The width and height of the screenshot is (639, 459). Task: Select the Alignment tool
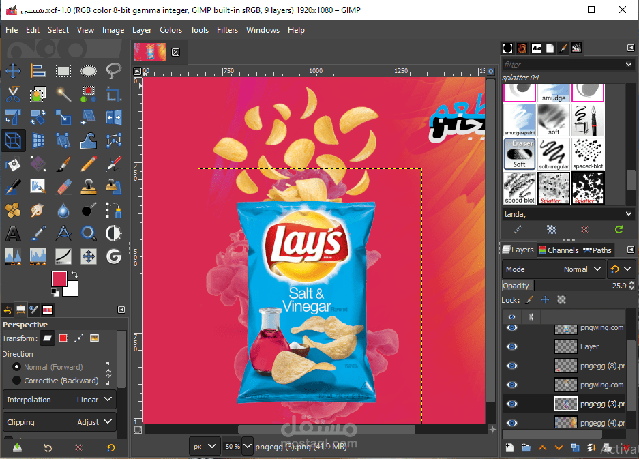[x=38, y=71]
